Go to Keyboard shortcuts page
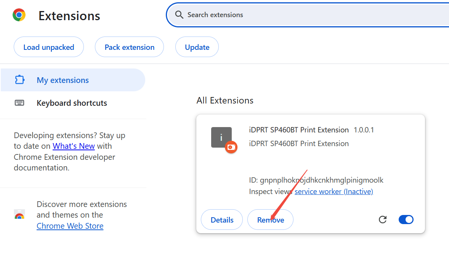 [x=72, y=103]
